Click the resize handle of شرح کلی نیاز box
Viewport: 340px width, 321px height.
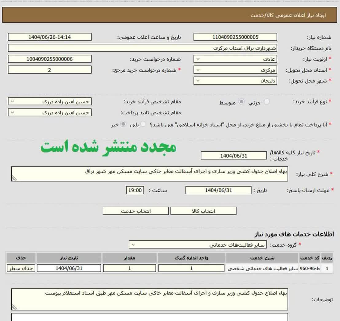coord(14,179)
